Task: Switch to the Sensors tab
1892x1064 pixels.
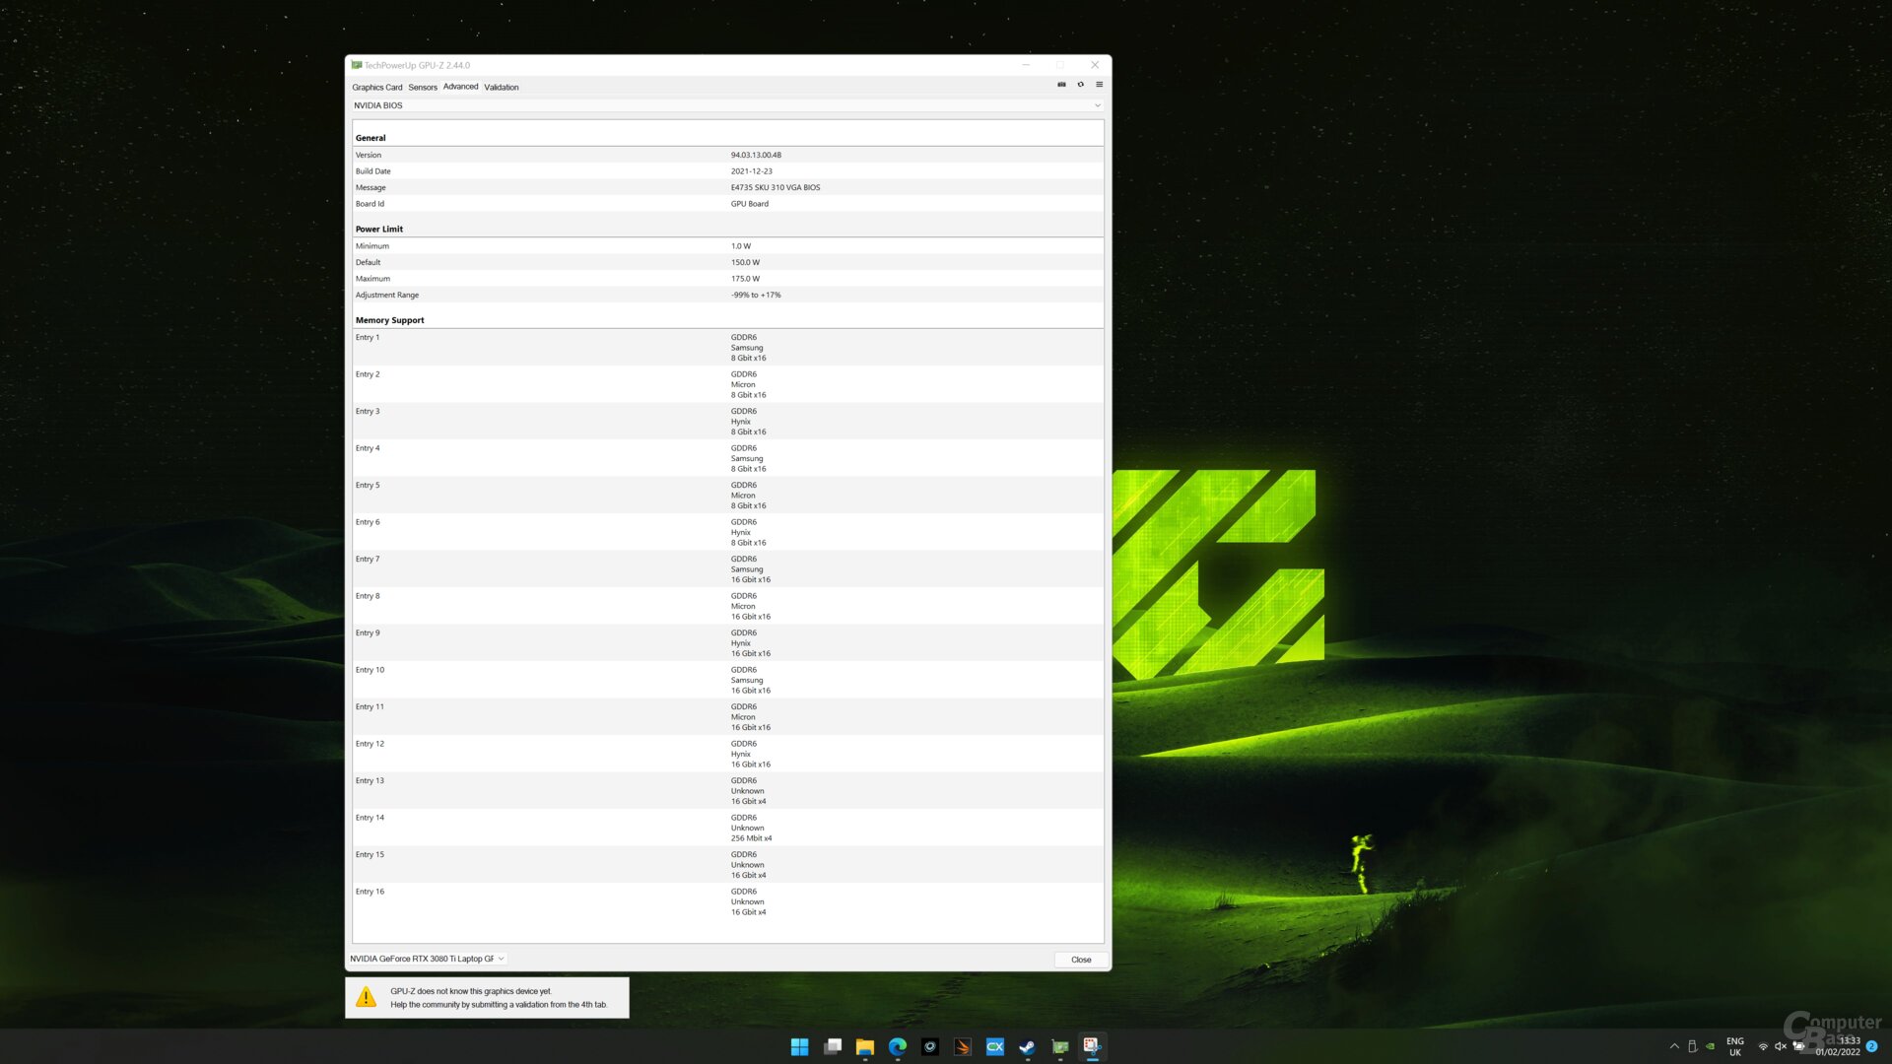Action: point(423,87)
